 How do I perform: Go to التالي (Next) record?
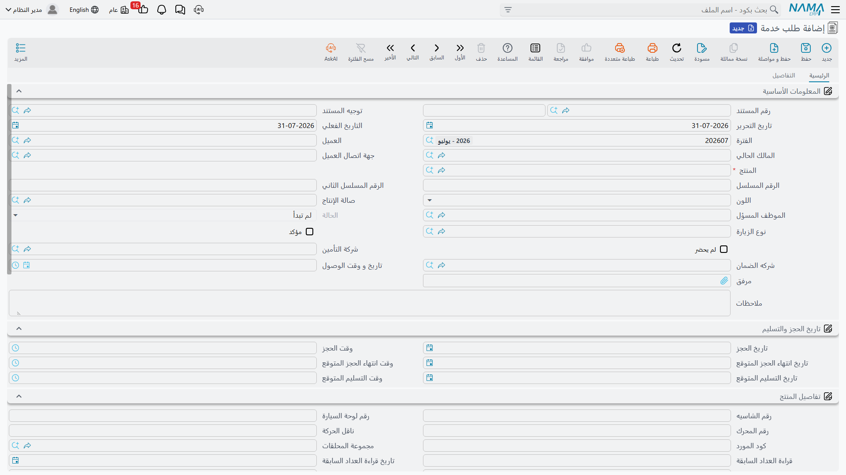413,48
